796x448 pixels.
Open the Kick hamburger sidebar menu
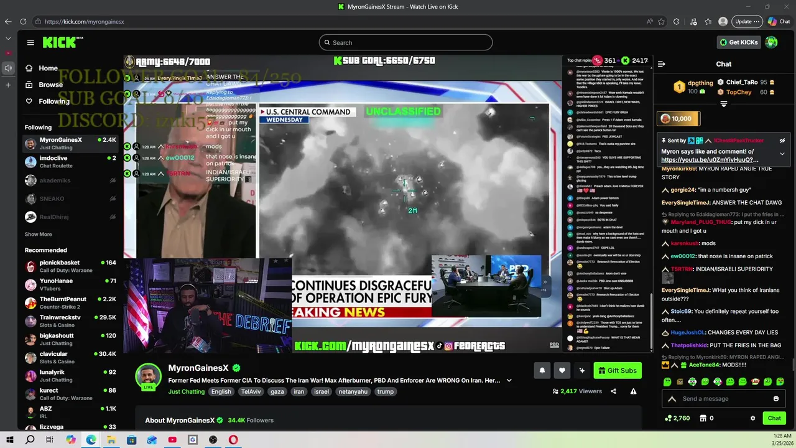(30, 42)
